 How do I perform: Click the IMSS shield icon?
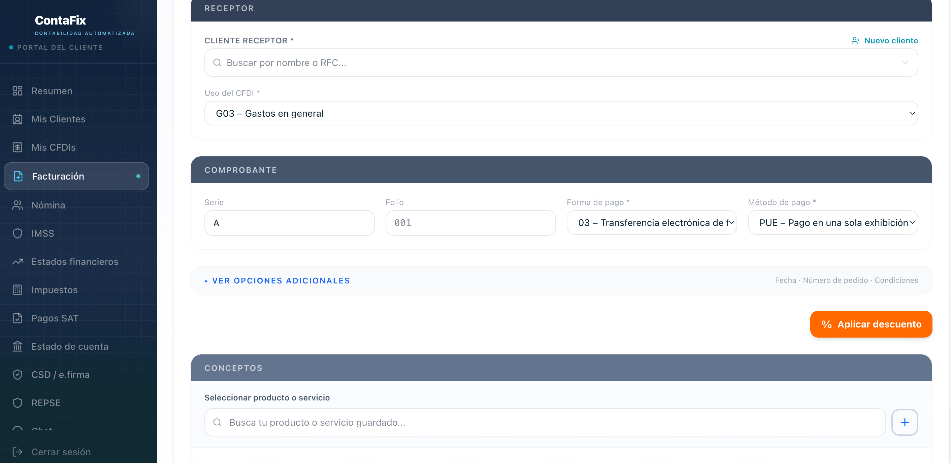coord(18,233)
